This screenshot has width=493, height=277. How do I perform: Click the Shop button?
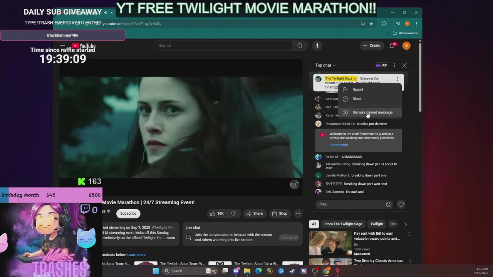[x=280, y=214]
